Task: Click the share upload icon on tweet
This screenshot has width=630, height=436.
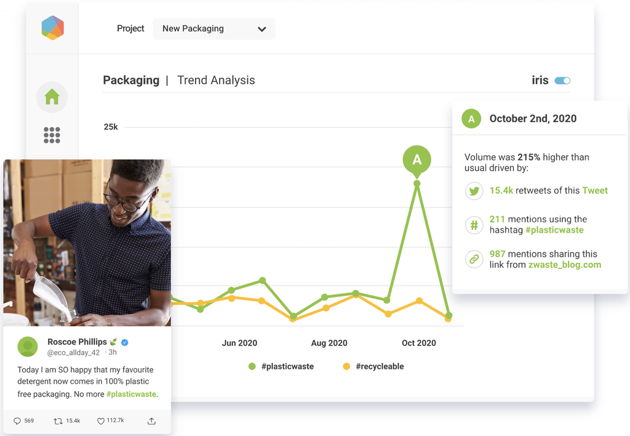Action: coord(151,421)
